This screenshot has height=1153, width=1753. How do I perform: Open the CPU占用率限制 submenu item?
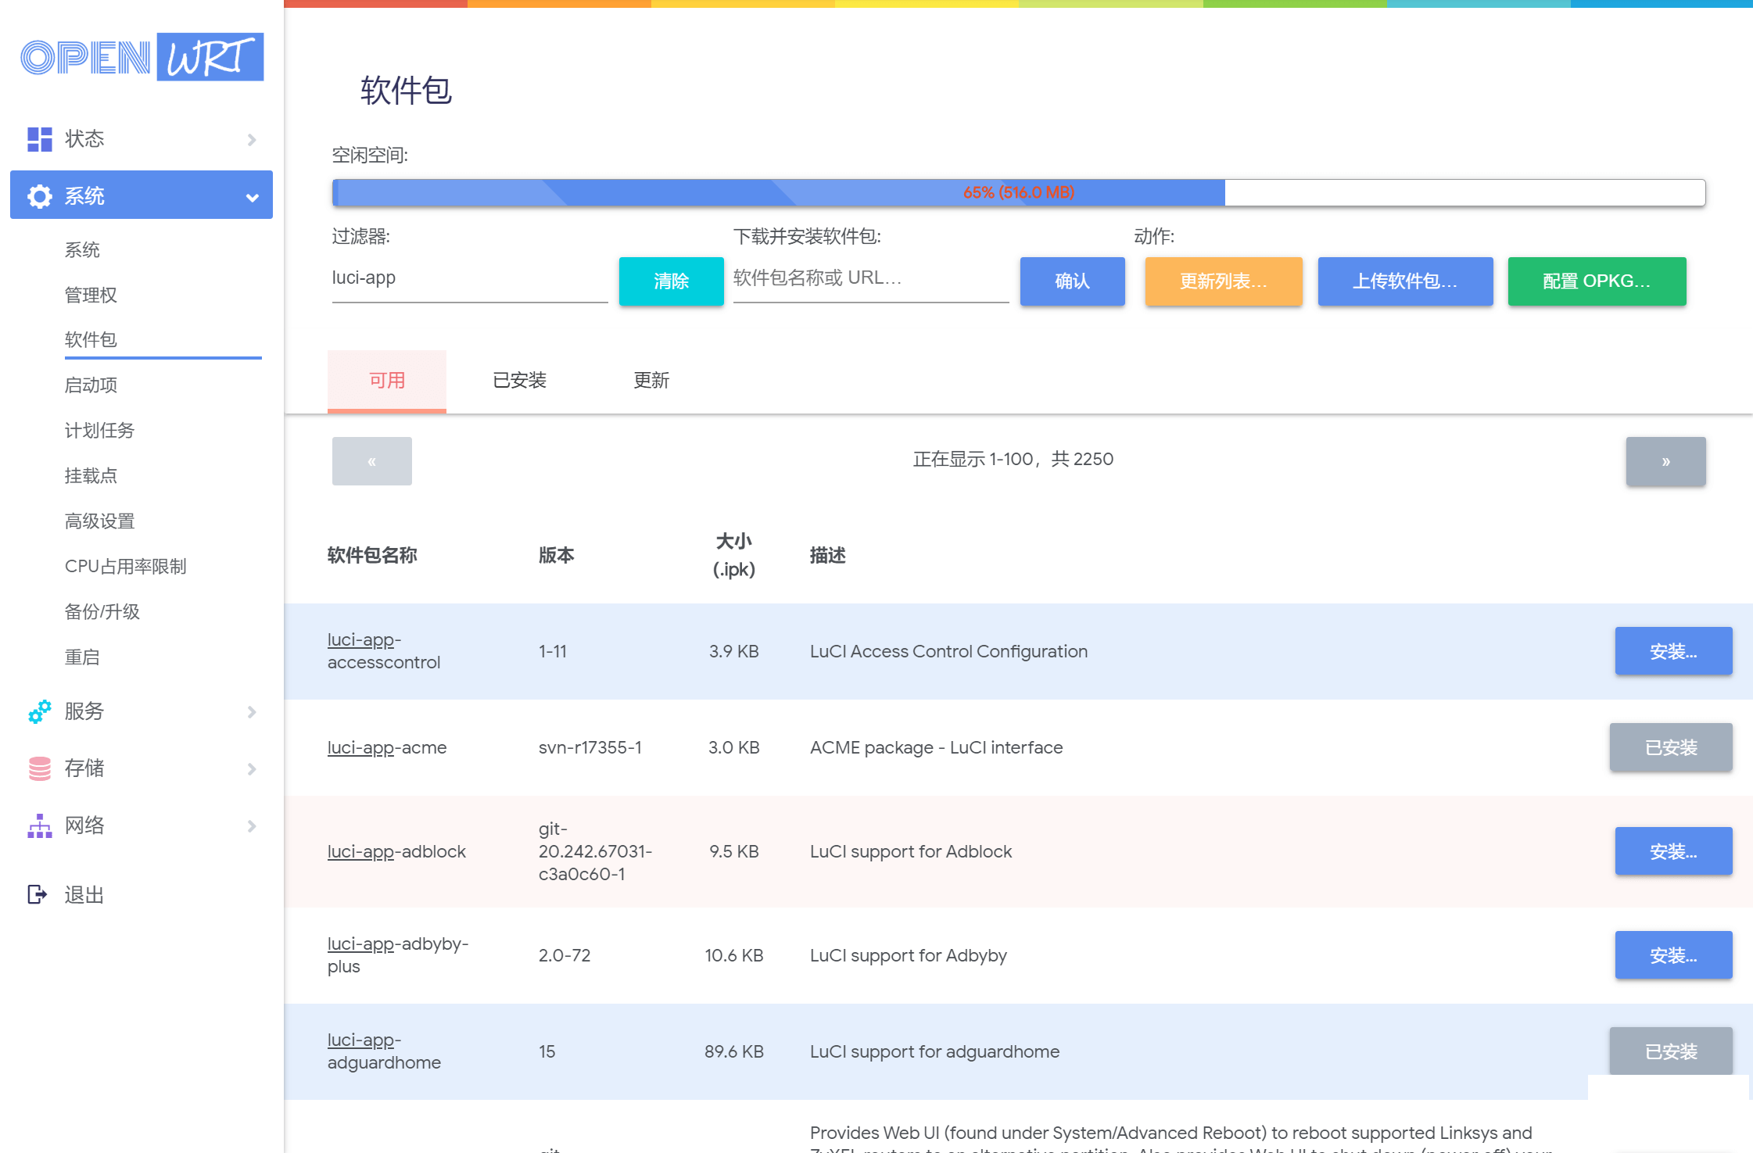click(x=125, y=567)
